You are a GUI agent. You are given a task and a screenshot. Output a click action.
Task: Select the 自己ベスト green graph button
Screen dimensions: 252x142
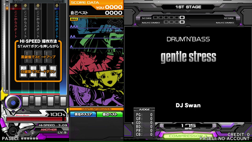(110, 114)
